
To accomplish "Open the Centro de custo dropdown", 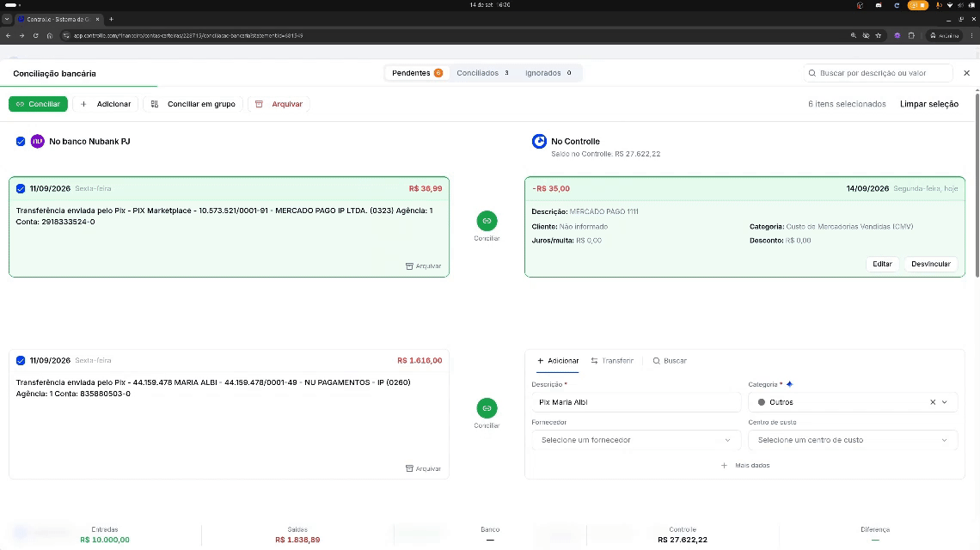I will pos(853,440).
